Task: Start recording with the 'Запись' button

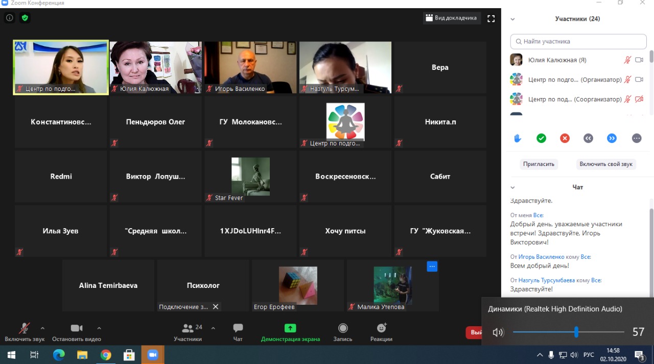Action: click(x=343, y=331)
